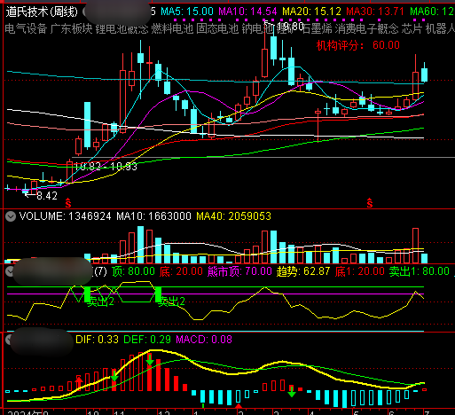Click the 10.82-10.93 gap label
Viewport: 455px width, 415px height.
pyautogui.click(x=106, y=167)
